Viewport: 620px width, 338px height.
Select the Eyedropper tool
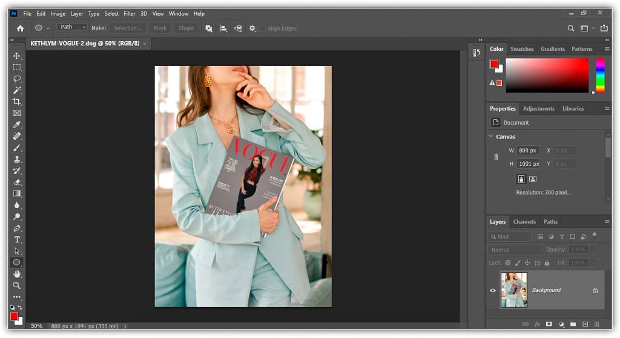(x=16, y=125)
